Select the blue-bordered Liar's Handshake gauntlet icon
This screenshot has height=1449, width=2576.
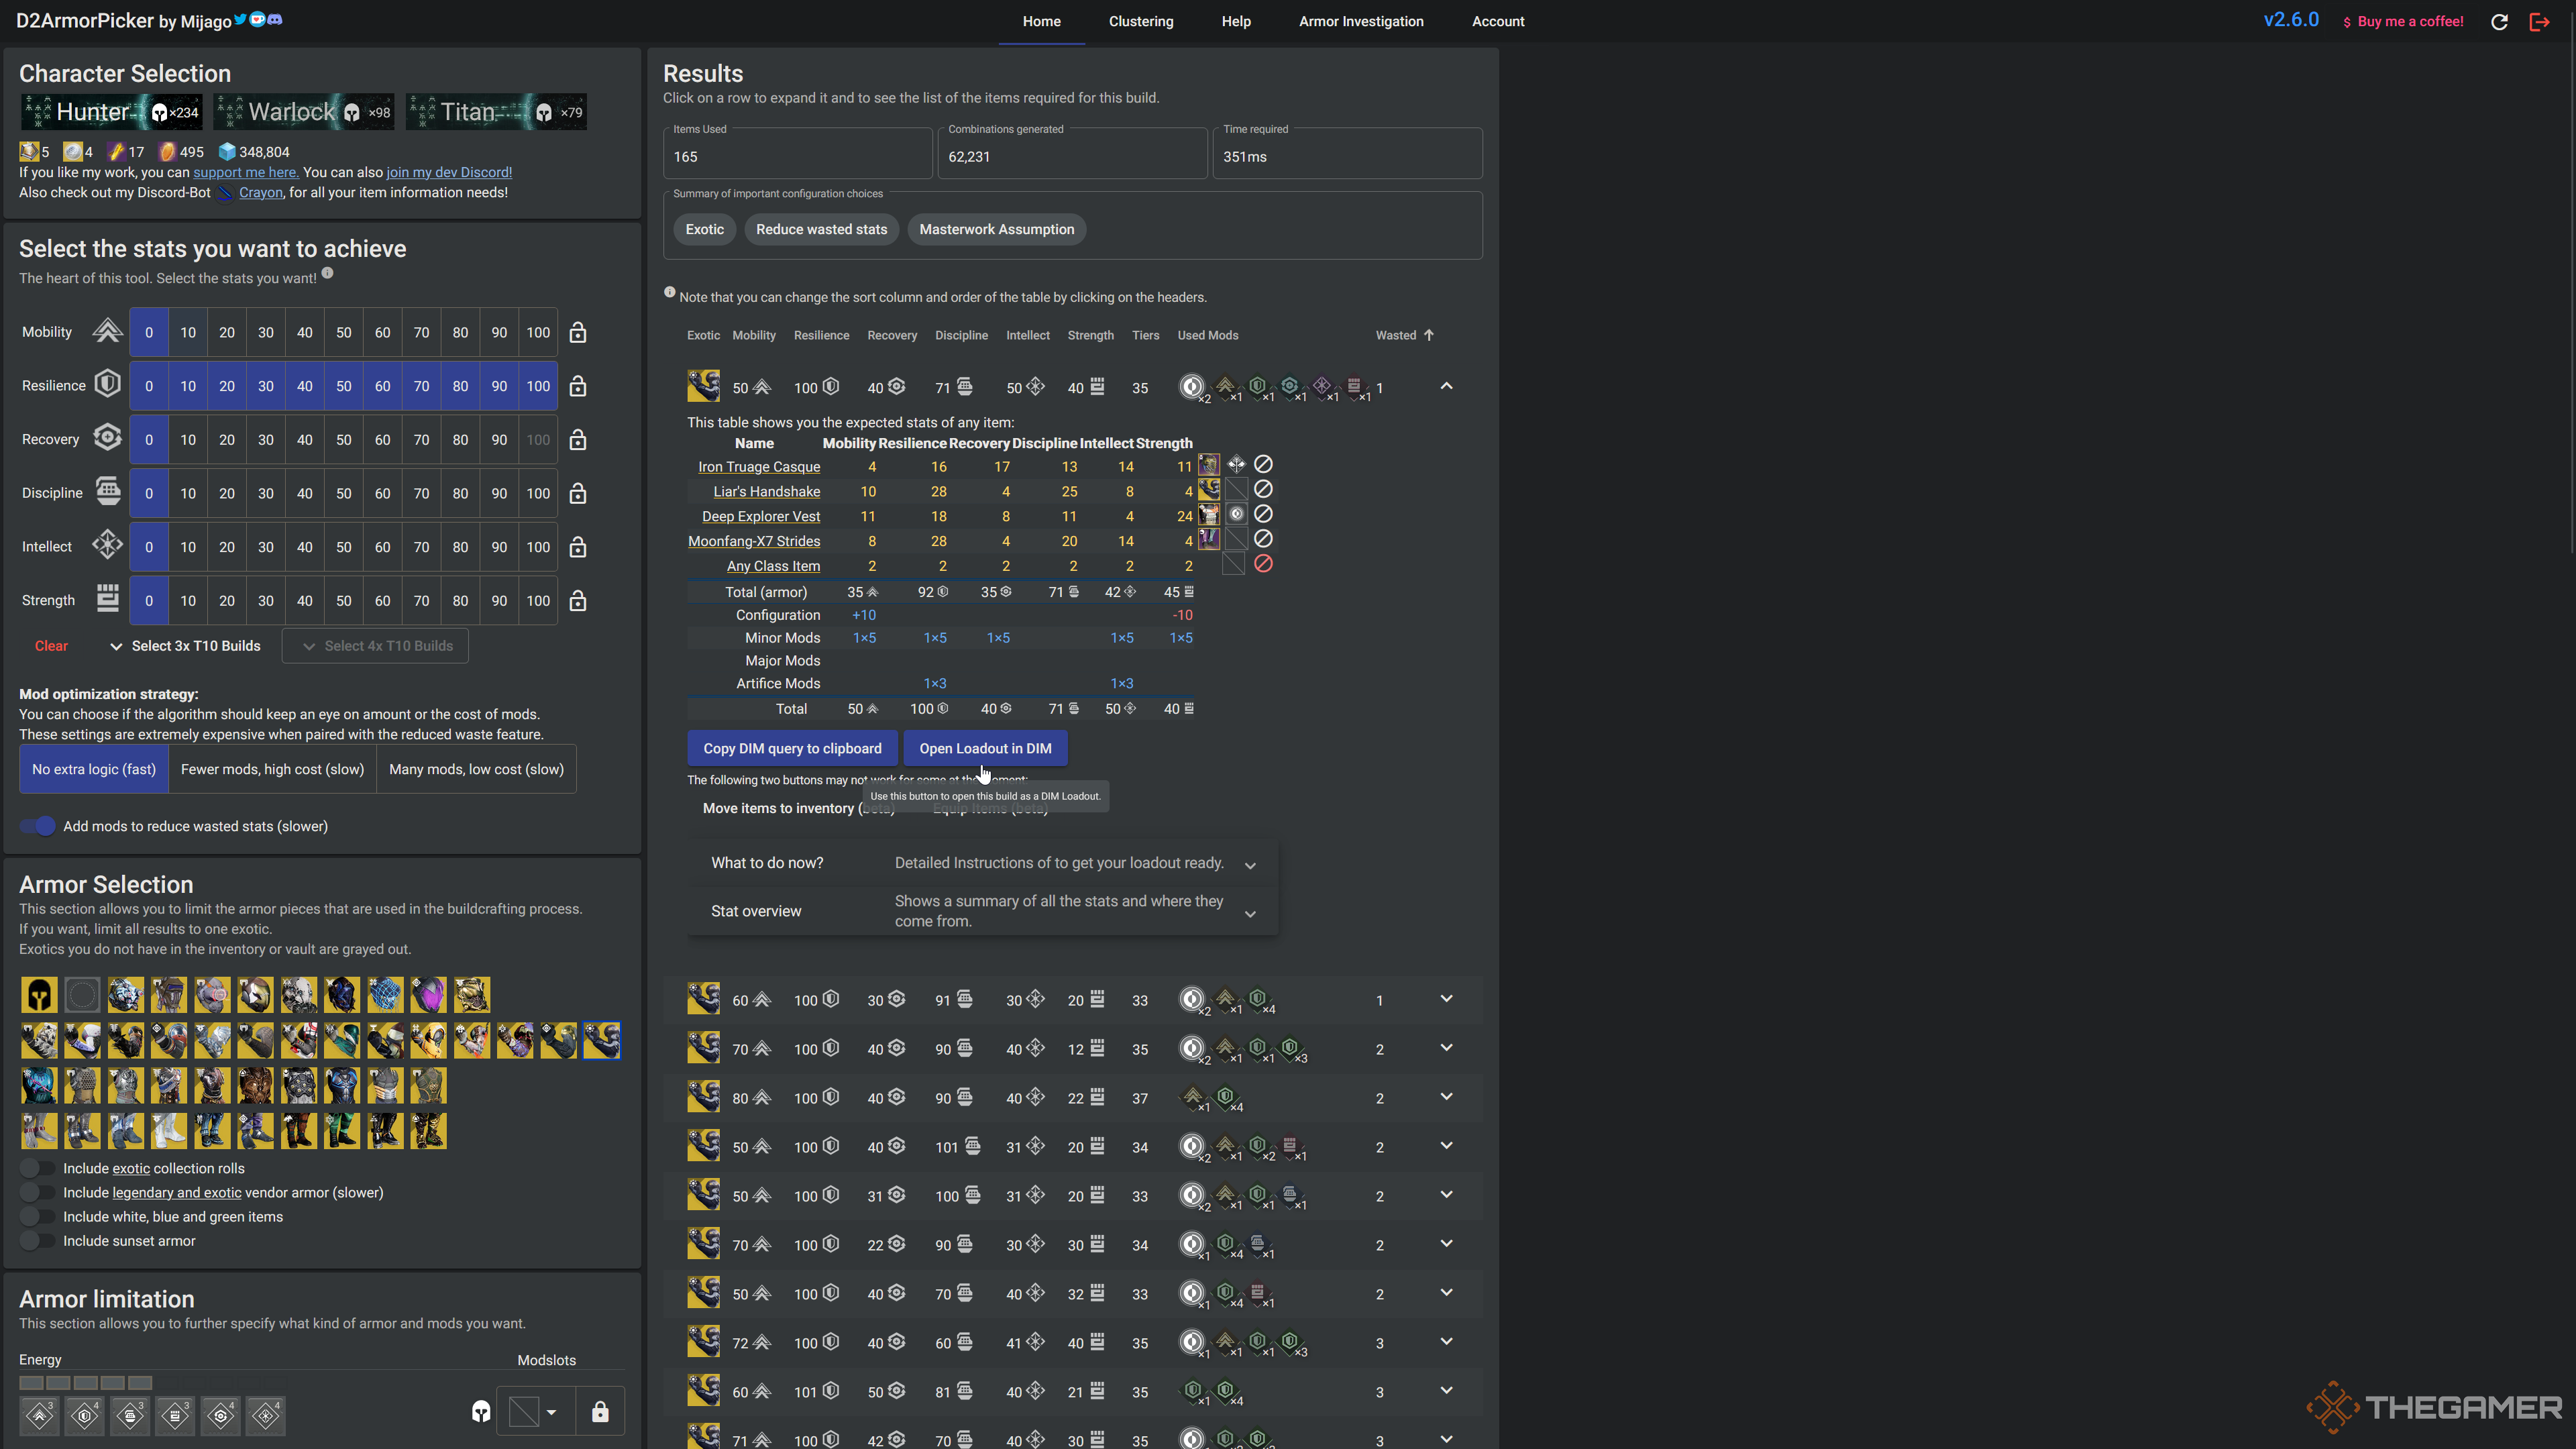602,1040
